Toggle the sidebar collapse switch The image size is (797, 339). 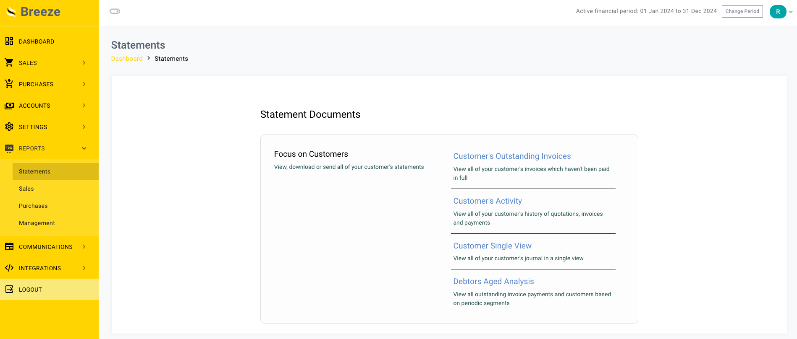pos(115,11)
